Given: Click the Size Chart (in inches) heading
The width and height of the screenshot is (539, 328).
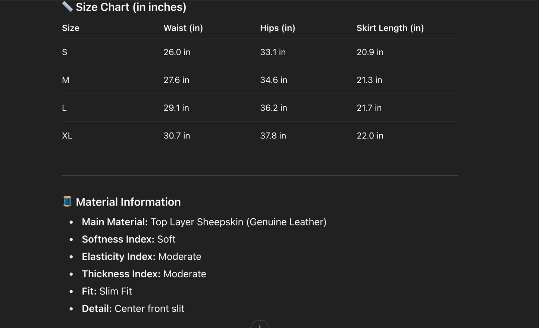Looking at the screenshot, I should [131, 7].
